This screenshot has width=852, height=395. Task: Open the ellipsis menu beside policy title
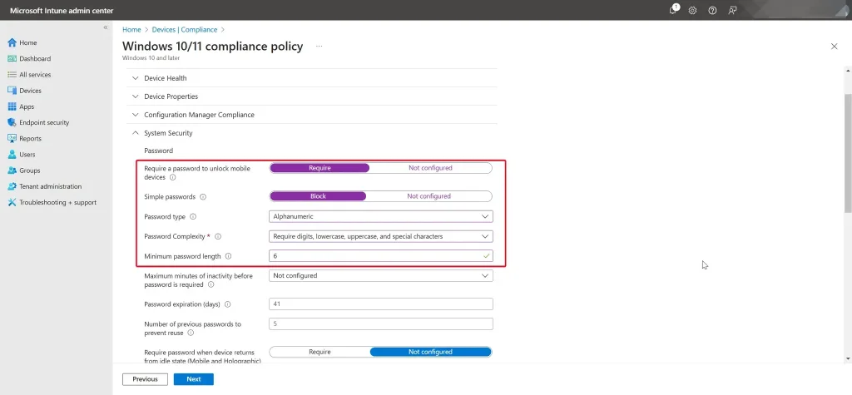tap(319, 47)
